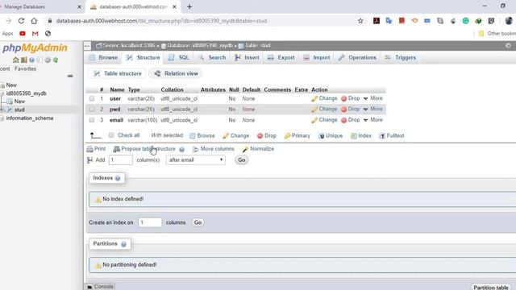Click the phpMyAdmin logo

35,48
